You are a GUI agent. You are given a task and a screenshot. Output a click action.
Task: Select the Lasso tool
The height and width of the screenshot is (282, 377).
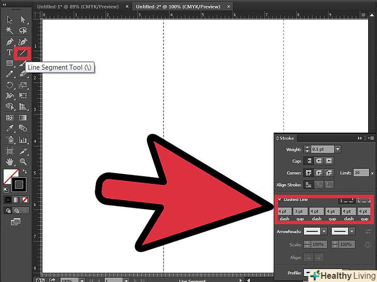click(x=23, y=30)
